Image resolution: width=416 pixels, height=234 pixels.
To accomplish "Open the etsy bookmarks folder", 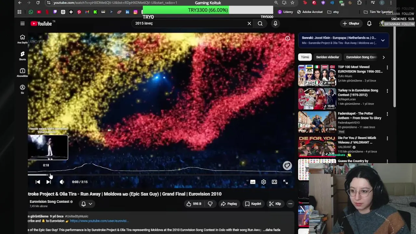I will [333, 12].
